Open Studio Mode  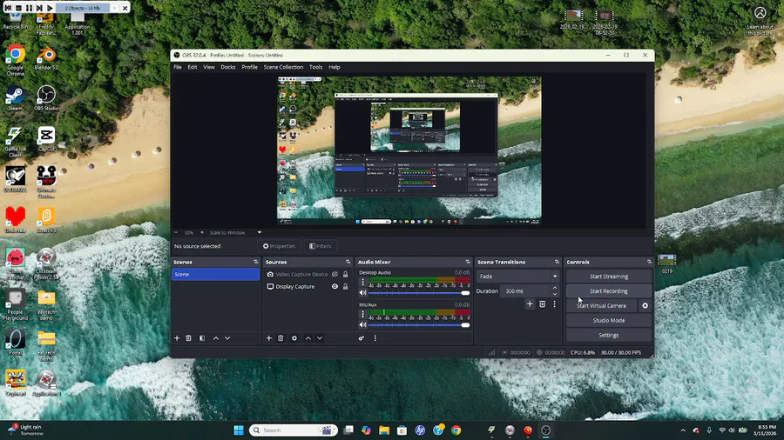pyautogui.click(x=608, y=321)
